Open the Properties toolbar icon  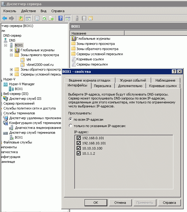coord(37,18)
